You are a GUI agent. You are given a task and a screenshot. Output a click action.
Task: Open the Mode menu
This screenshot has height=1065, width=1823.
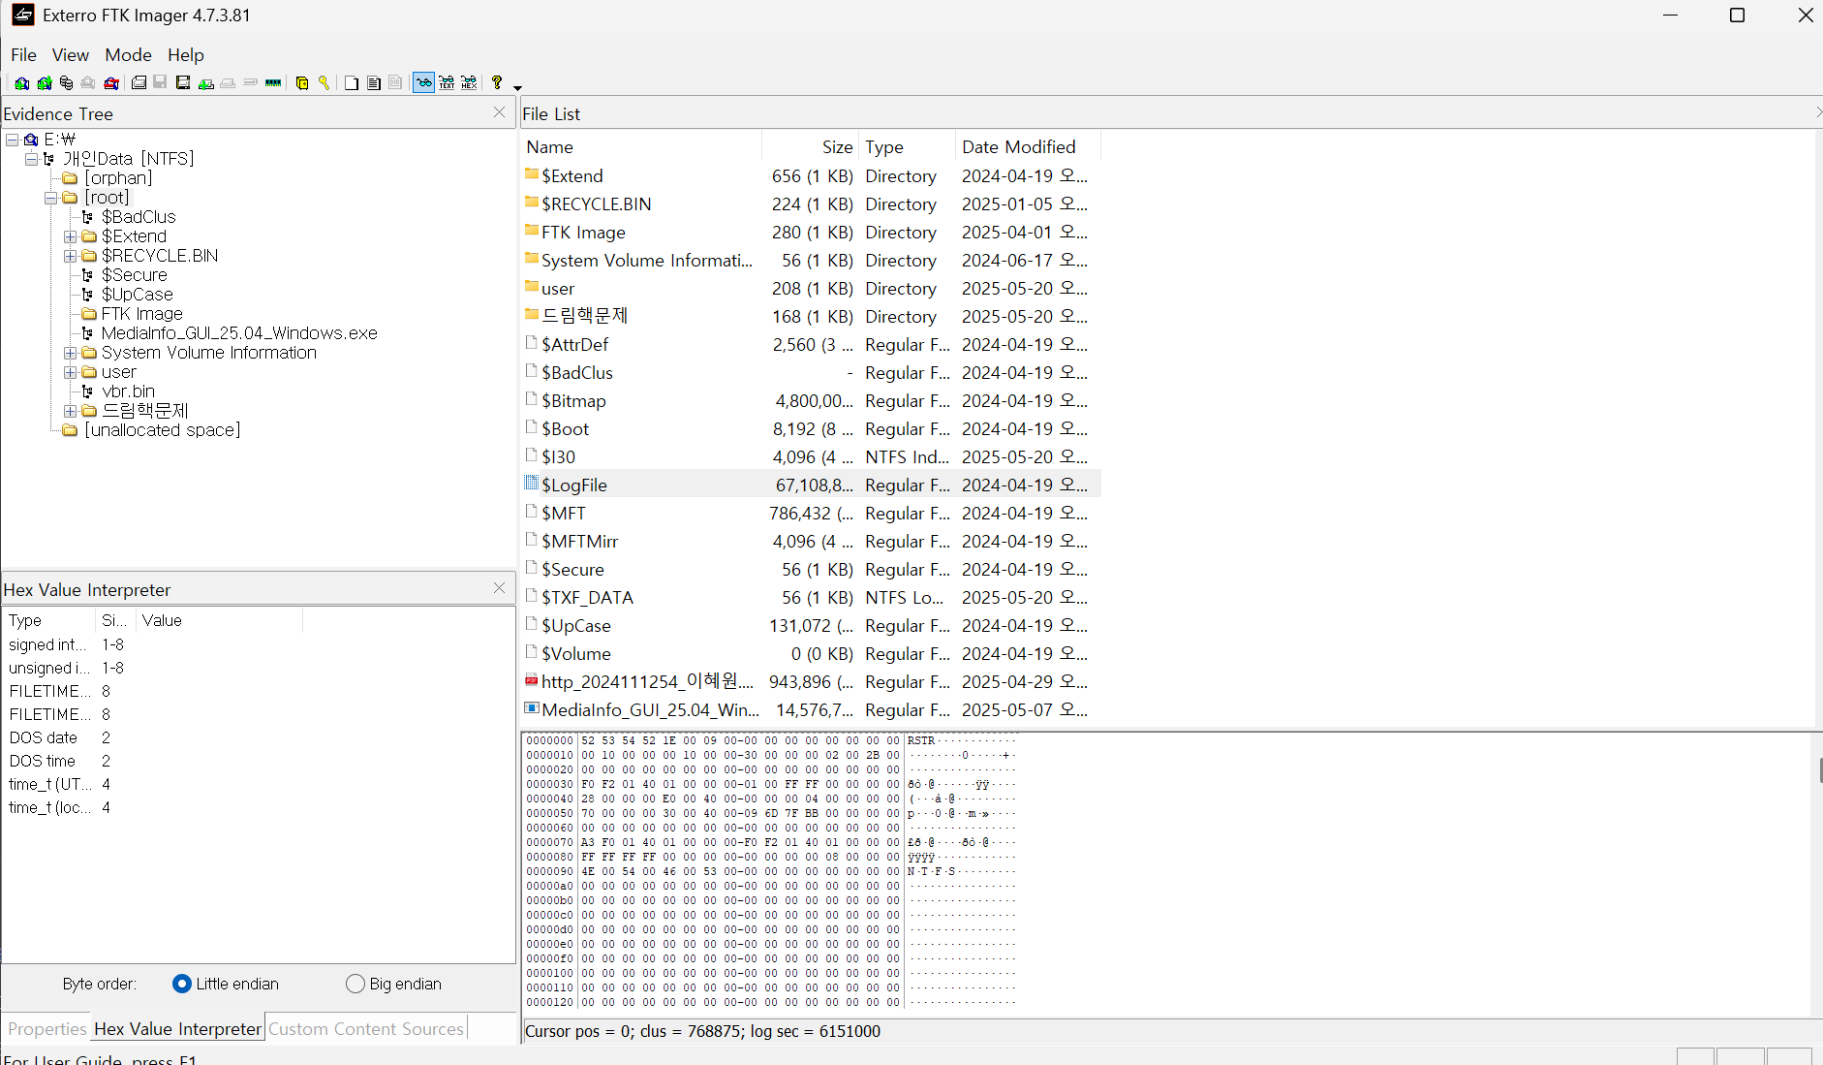pyautogui.click(x=128, y=55)
